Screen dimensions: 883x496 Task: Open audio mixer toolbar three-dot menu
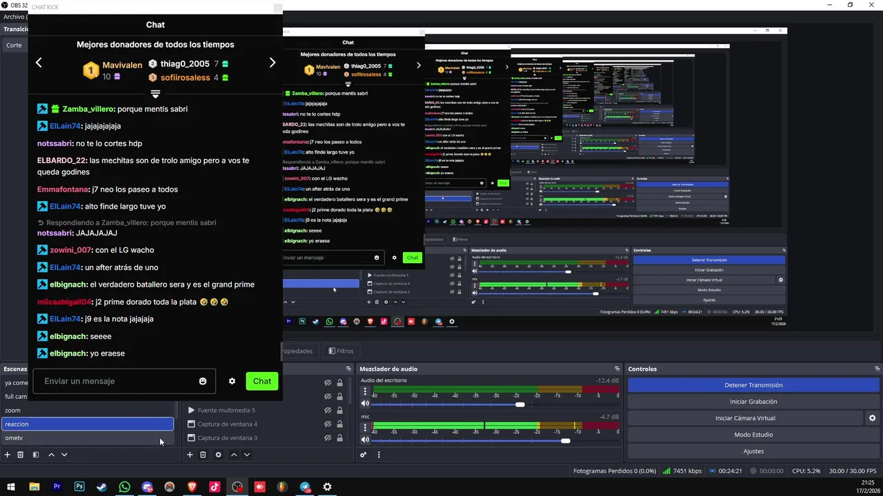[379, 455]
